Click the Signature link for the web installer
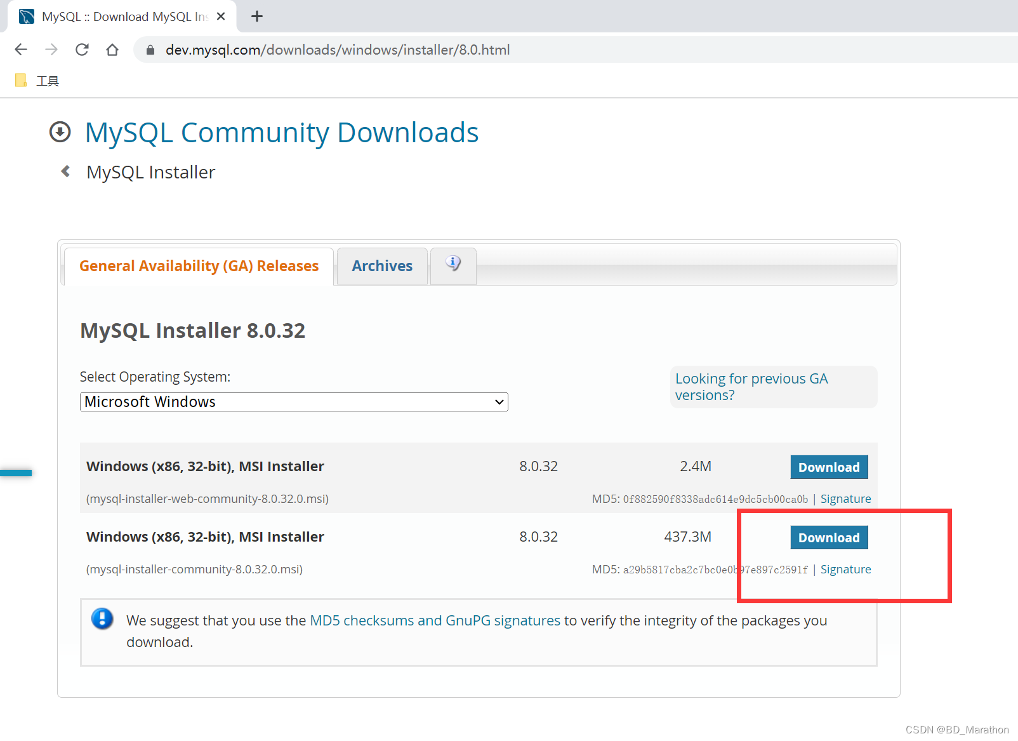The image size is (1018, 741). [x=845, y=498]
